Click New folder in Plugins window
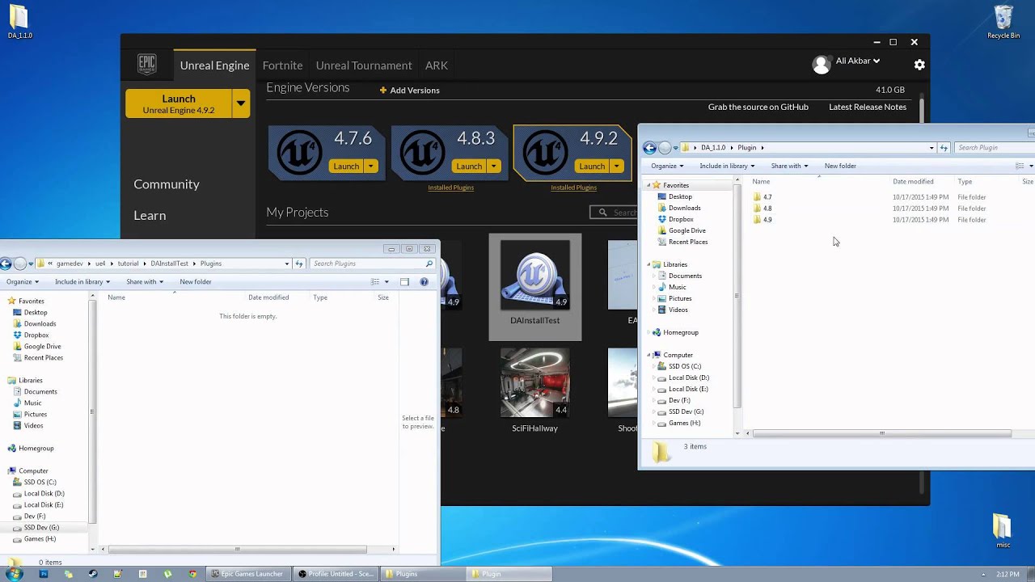Image resolution: width=1035 pixels, height=582 pixels. coord(196,282)
